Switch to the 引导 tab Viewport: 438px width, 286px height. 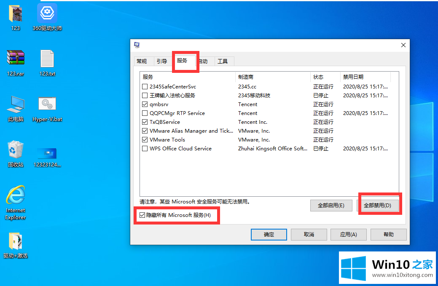tap(162, 61)
